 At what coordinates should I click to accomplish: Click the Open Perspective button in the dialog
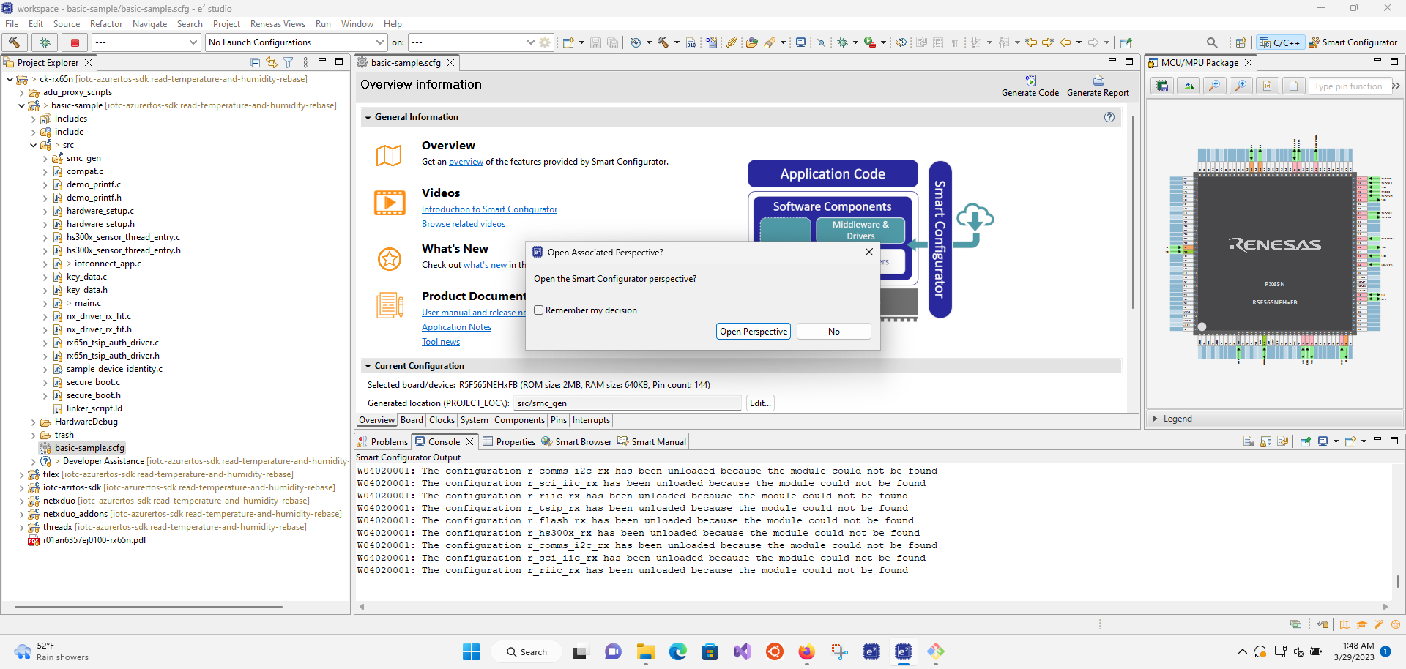754,332
